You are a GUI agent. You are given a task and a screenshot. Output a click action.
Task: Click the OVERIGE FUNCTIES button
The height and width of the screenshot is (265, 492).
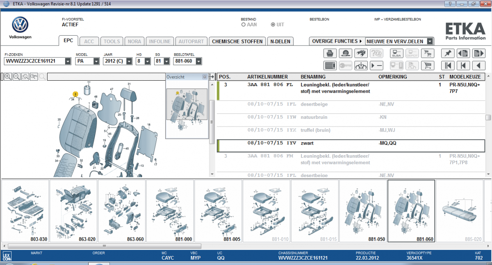[x=337, y=41]
